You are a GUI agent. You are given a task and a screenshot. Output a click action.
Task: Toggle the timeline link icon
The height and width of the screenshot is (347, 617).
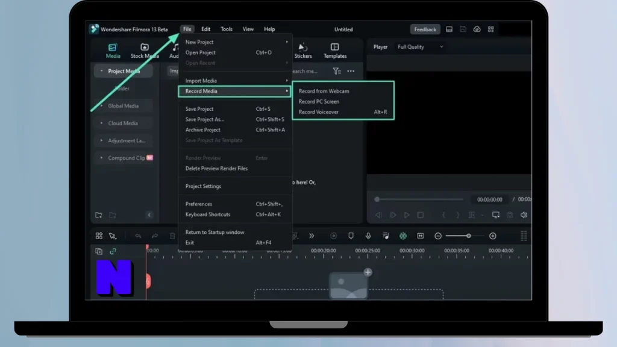point(113,251)
